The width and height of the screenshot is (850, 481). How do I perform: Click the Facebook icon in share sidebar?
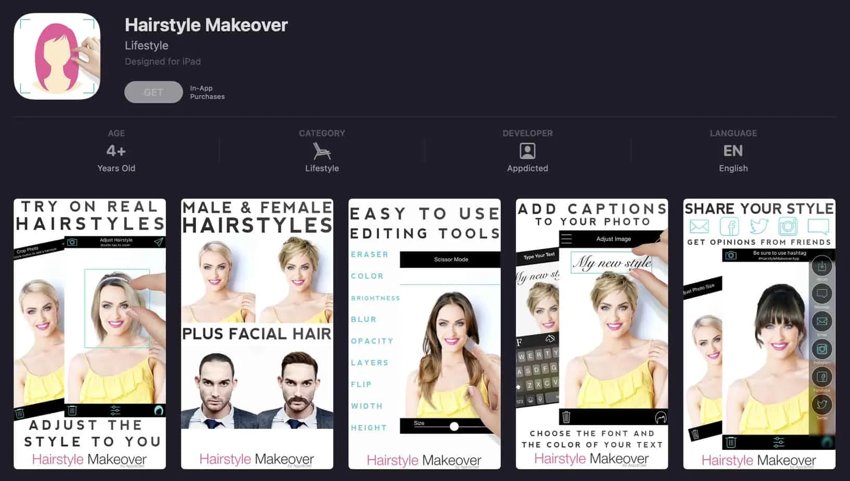click(822, 377)
